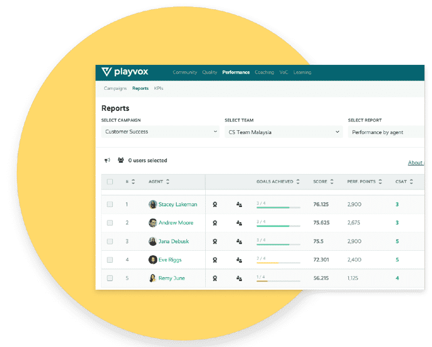432x347 pixels.
Task: Open the Performance menu
Action: [236, 72]
